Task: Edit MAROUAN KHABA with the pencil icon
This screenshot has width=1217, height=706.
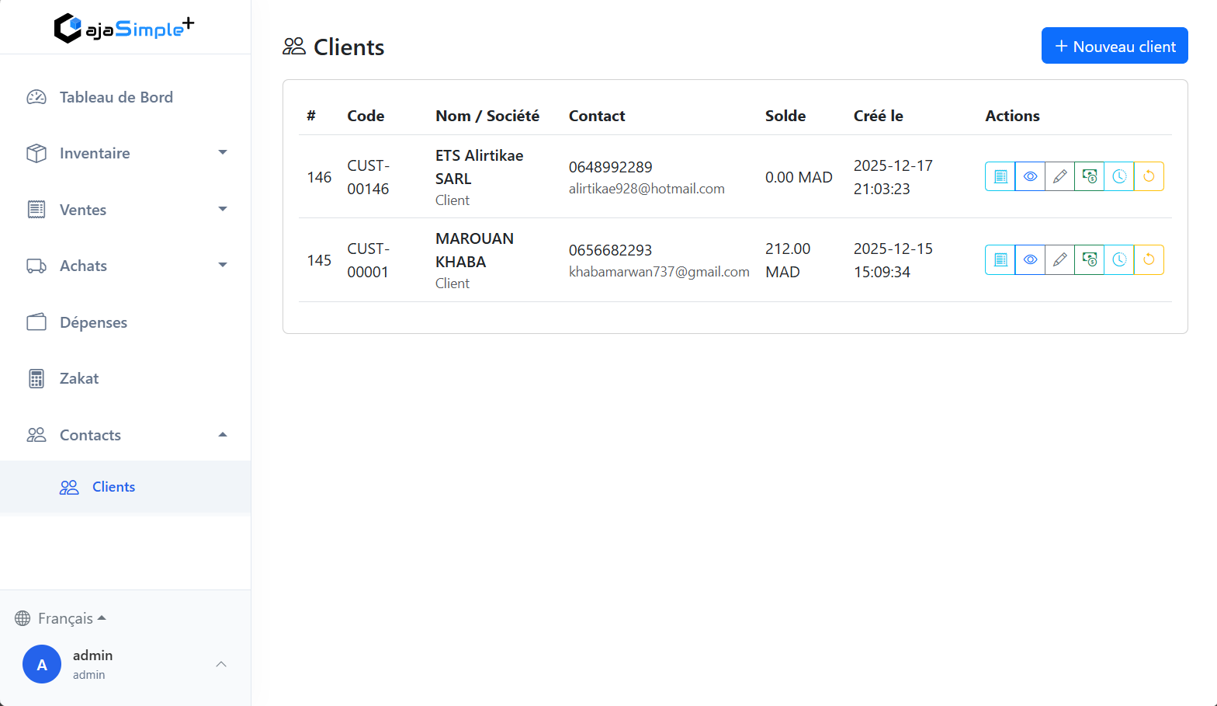Action: point(1059,259)
